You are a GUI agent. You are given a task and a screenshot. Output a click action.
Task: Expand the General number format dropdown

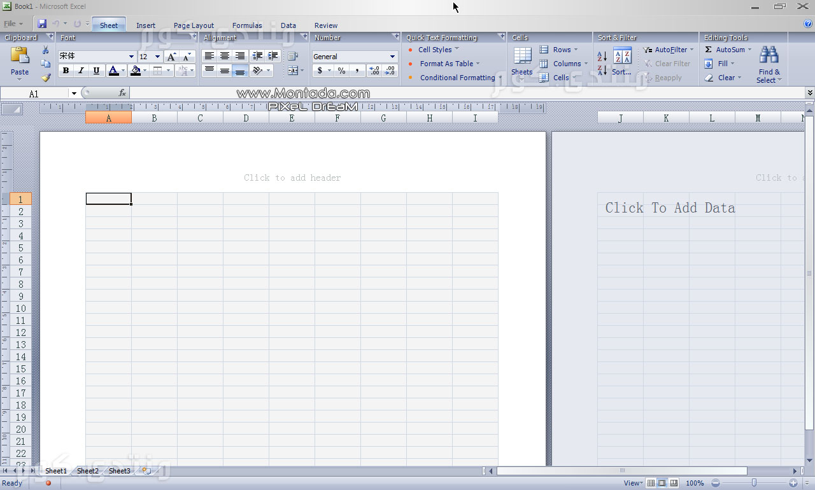click(392, 57)
